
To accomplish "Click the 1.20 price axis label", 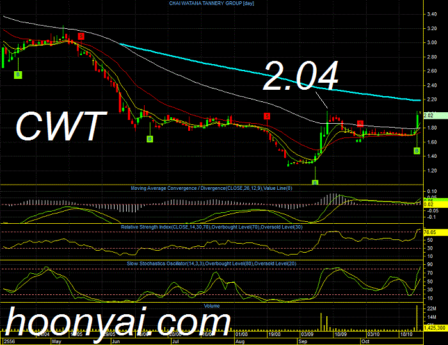I will point(432,171).
